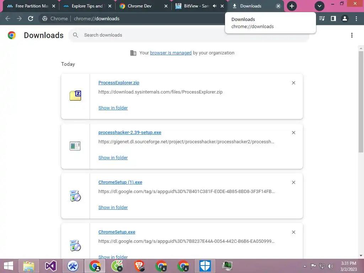Open the browser is managed link
This screenshot has width=364, height=273.
(171, 53)
